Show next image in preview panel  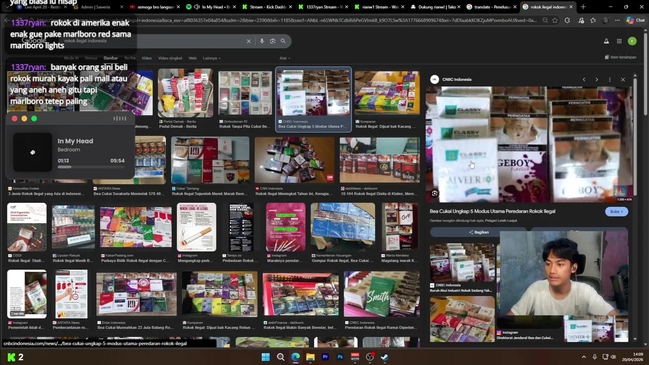pos(597,80)
